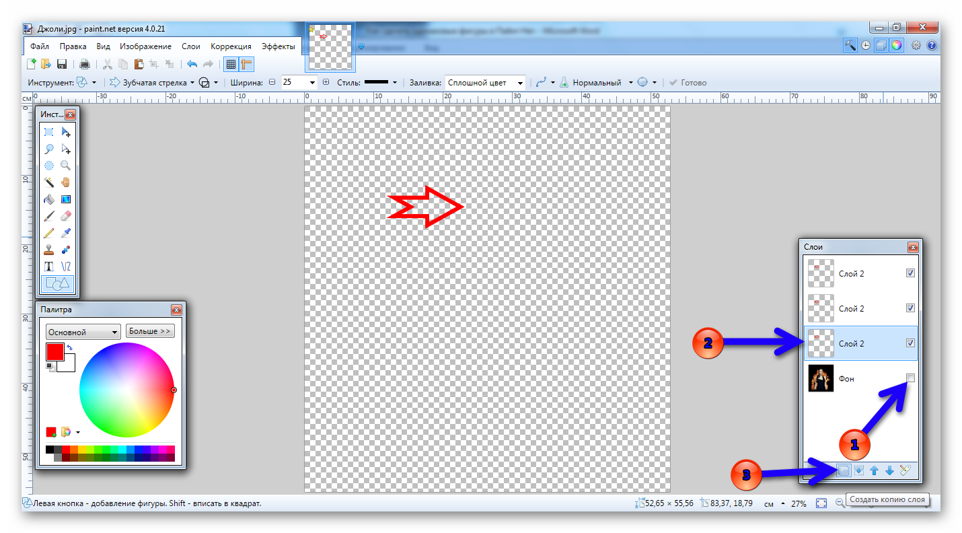Click the Готово button
This screenshot has width=962, height=533.
point(688,83)
